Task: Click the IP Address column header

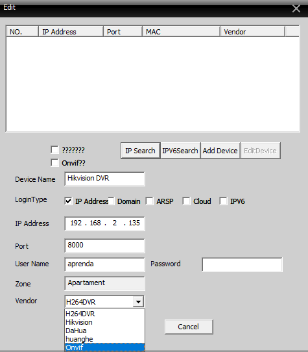Action: tap(71, 31)
